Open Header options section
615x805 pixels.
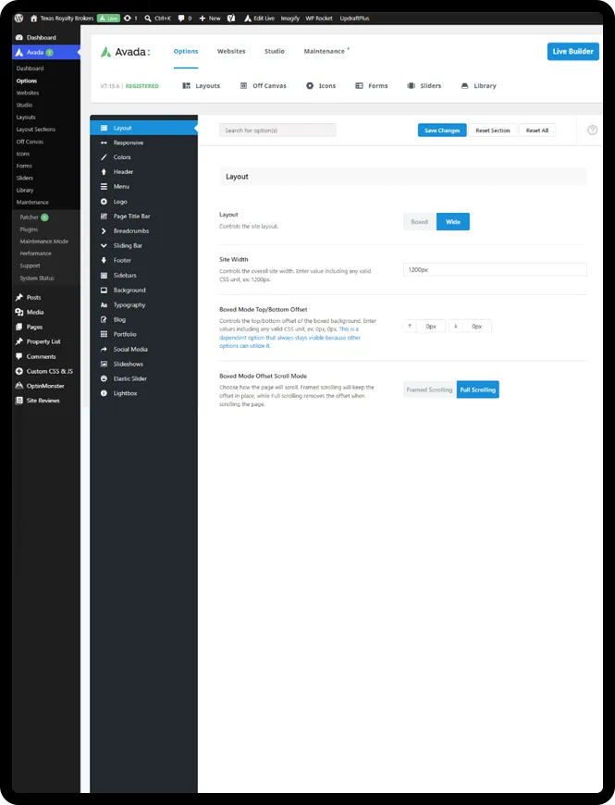pos(143,172)
